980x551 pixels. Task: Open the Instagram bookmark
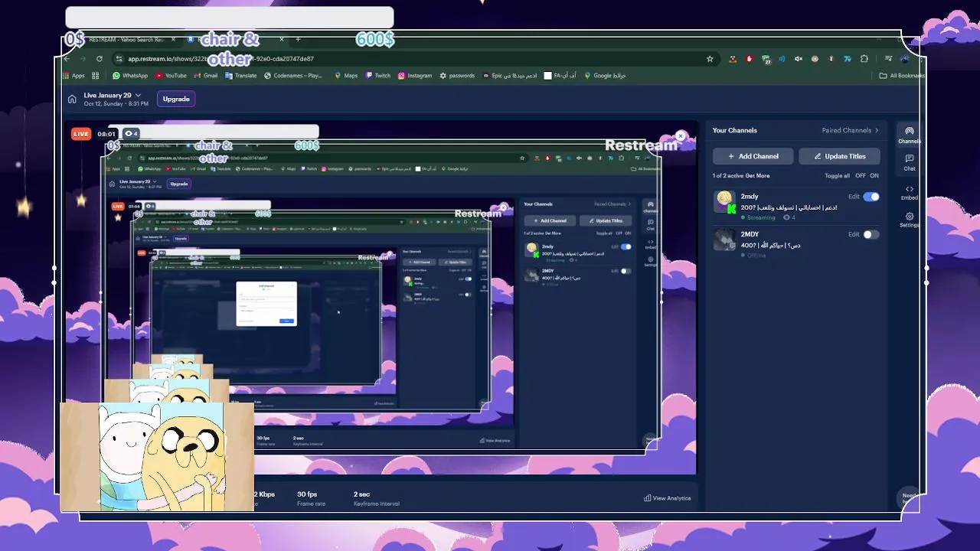[x=414, y=76]
